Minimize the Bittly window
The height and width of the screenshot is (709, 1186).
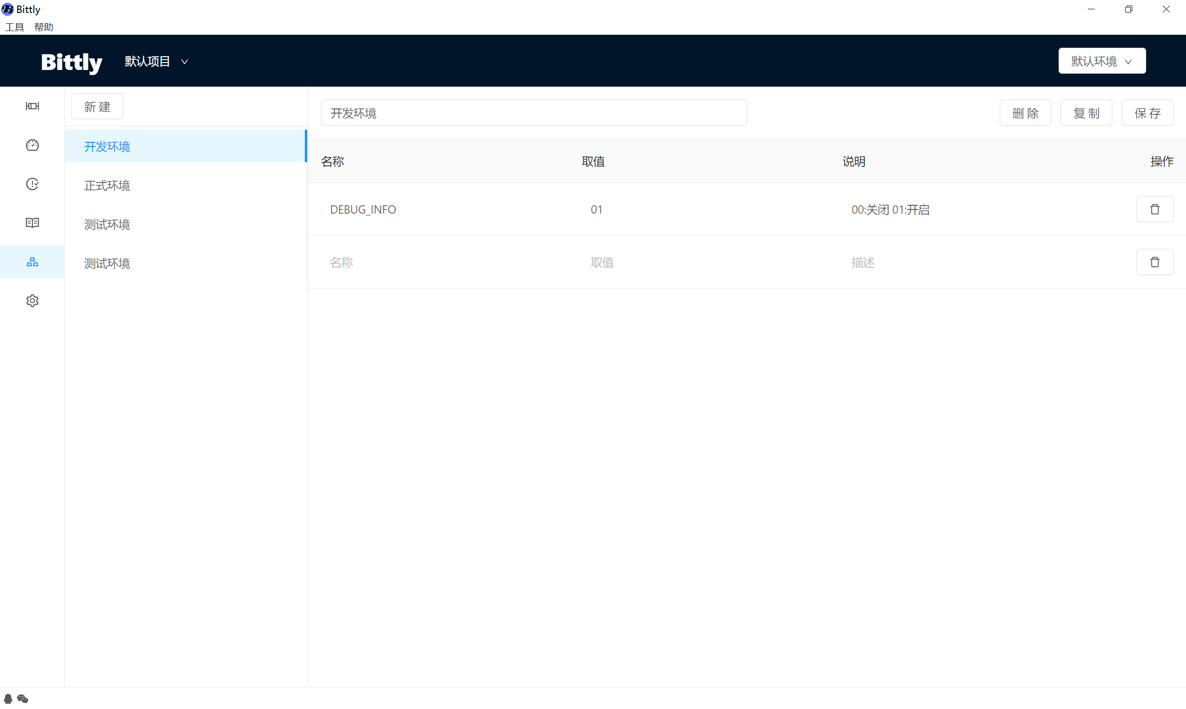[x=1091, y=9]
